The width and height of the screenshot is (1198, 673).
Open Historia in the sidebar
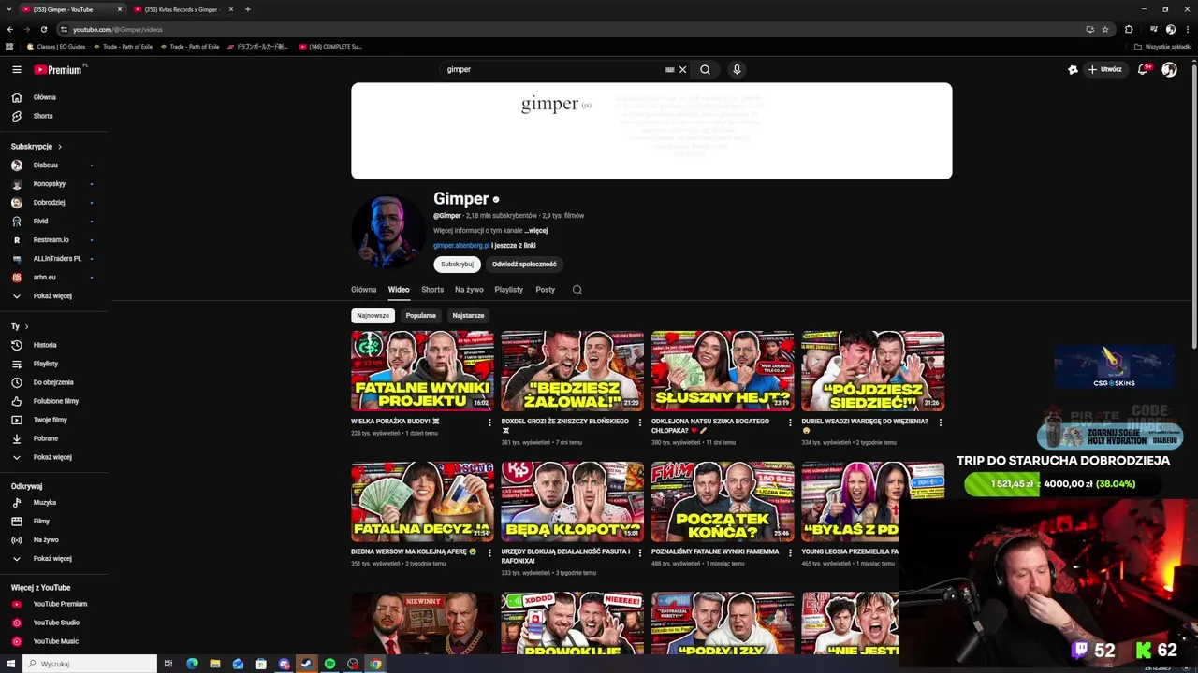point(45,345)
